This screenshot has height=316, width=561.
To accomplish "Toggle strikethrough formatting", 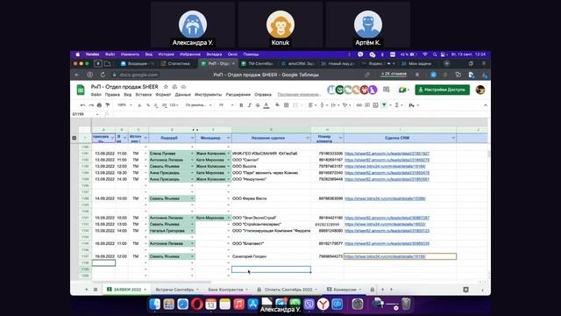I will click(x=258, y=105).
